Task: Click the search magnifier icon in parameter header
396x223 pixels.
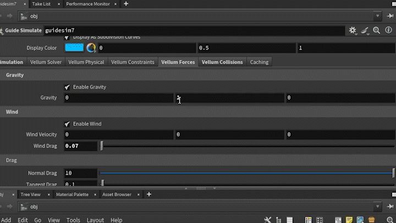Action: pos(377,31)
